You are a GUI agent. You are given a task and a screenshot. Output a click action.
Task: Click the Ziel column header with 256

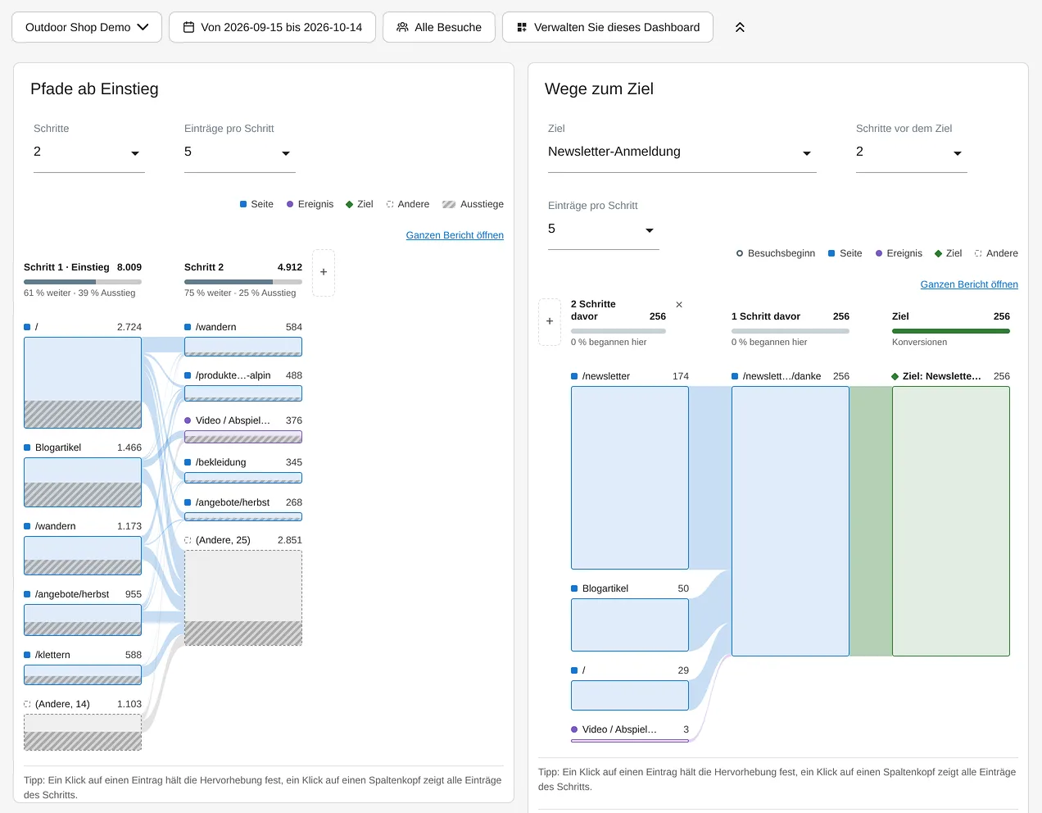pos(951,316)
